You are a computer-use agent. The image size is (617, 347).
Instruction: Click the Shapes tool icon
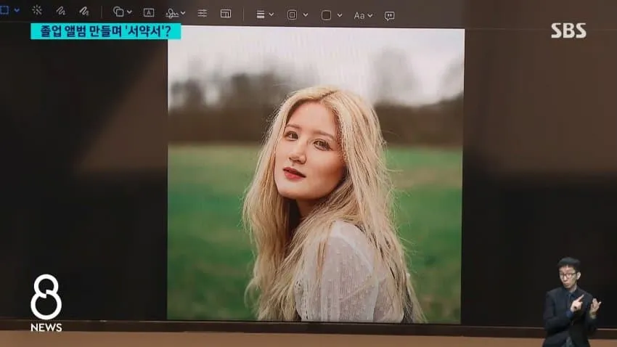pyautogui.click(x=118, y=12)
